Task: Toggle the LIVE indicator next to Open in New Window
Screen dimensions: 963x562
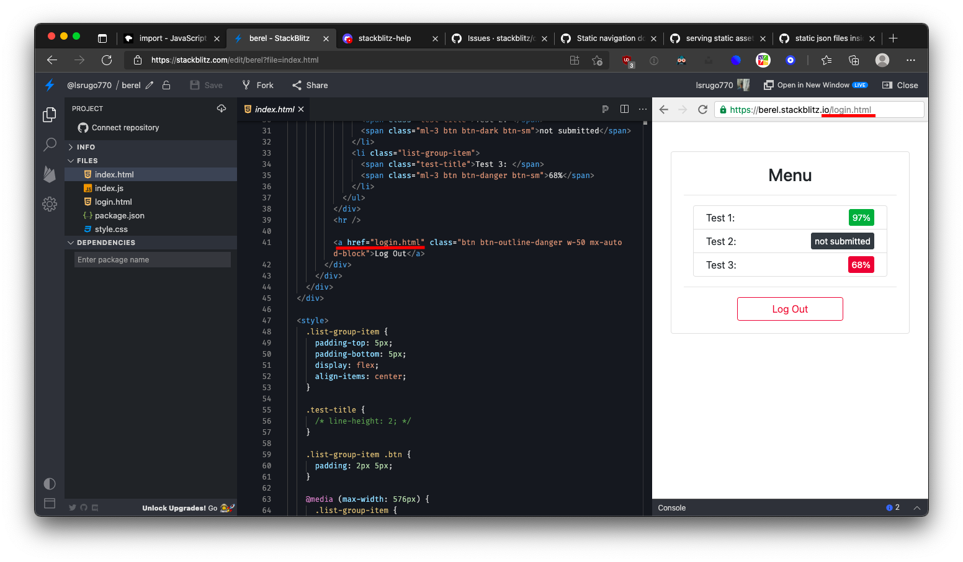Action: pyautogui.click(x=860, y=85)
